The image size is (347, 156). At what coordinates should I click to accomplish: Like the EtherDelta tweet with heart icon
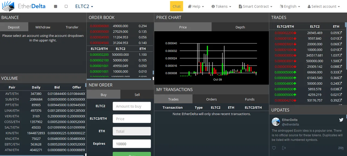(274, 148)
